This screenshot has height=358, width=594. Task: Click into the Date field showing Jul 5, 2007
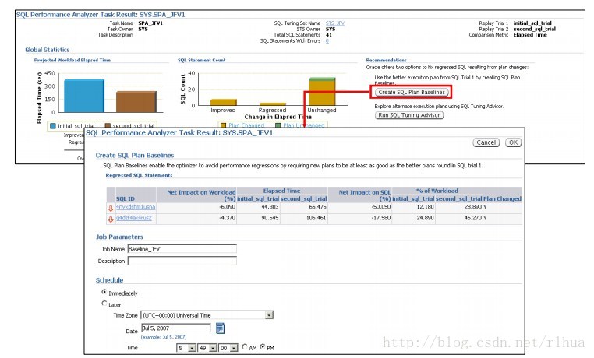pos(176,328)
